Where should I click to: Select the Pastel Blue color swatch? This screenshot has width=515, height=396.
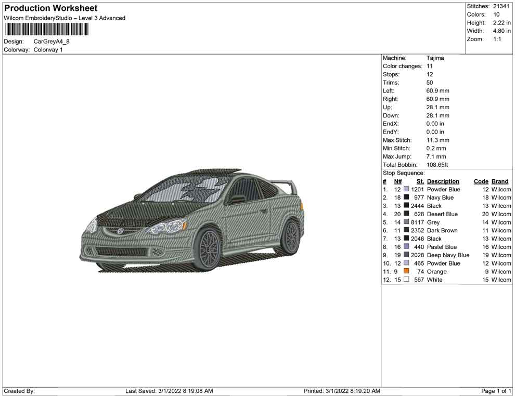coord(406,247)
